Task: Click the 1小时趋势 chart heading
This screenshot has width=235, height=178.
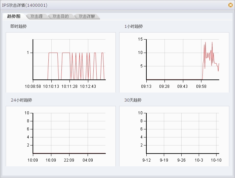Action: point(134,26)
